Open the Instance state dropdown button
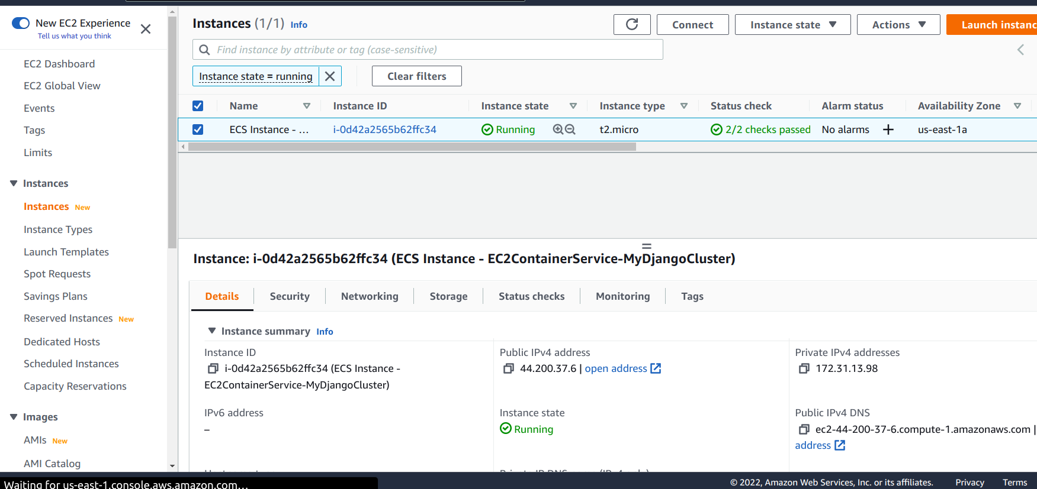The width and height of the screenshot is (1037, 489). coord(792,25)
